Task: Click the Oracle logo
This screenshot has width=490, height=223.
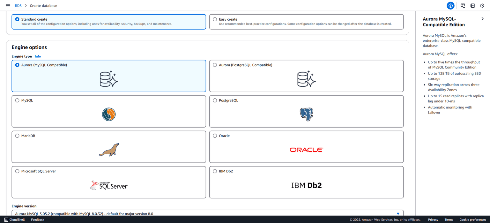Action: tap(306, 150)
